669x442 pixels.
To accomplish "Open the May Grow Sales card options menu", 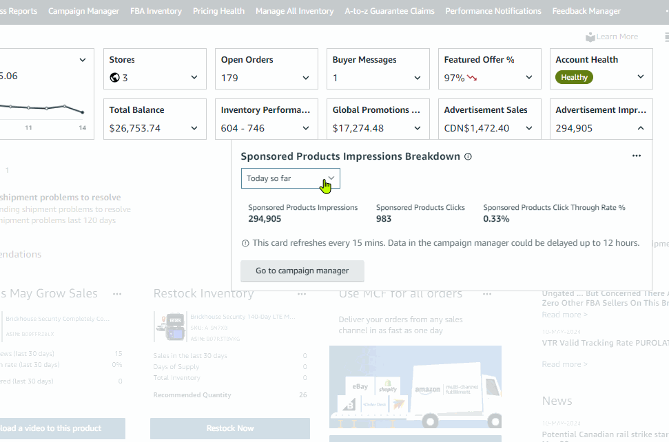I will click(x=117, y=294).
